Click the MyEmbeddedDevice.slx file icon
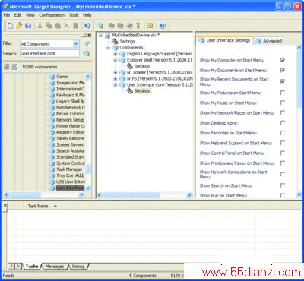The height and width of the screenshot is (281, 304). pos(108,35)
